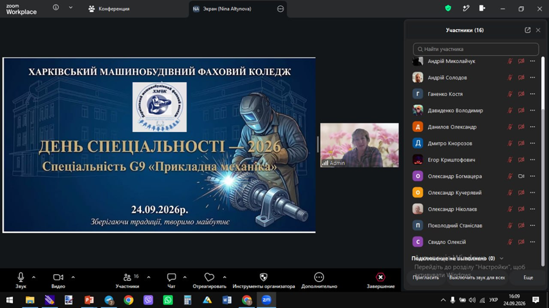
Task: Pop out the participants panel
Action: [528, 30]
